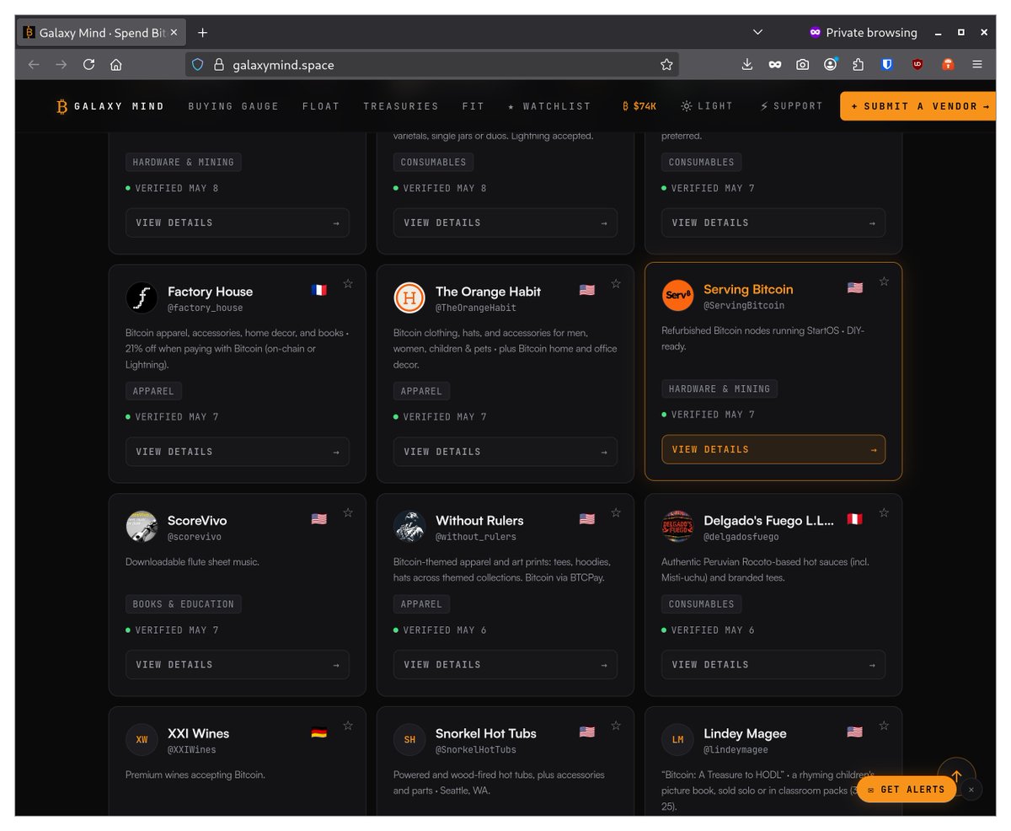Viewport: 1011px width, 831px height.
Task: Click the LM avatar for Lindey Magee
Action: (677, 739)
